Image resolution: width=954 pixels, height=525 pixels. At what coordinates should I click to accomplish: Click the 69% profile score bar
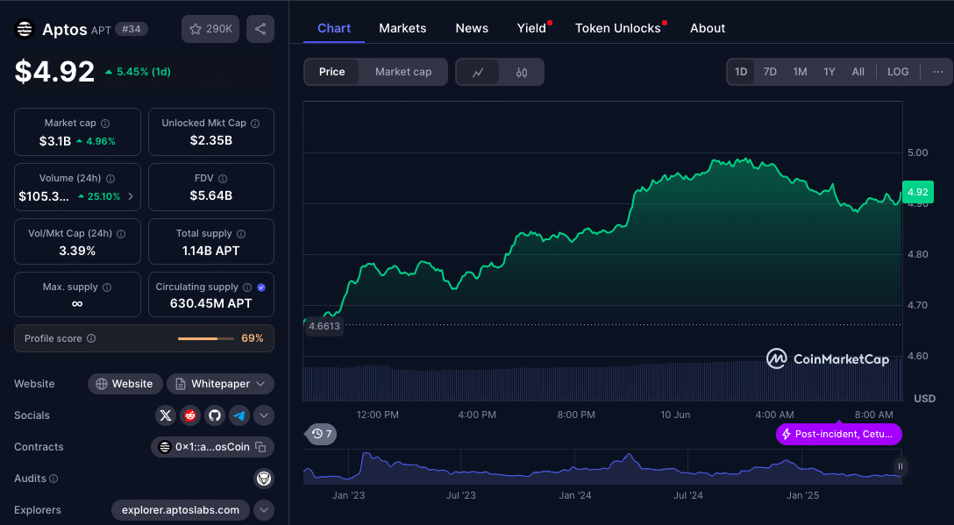click(206, 338)
